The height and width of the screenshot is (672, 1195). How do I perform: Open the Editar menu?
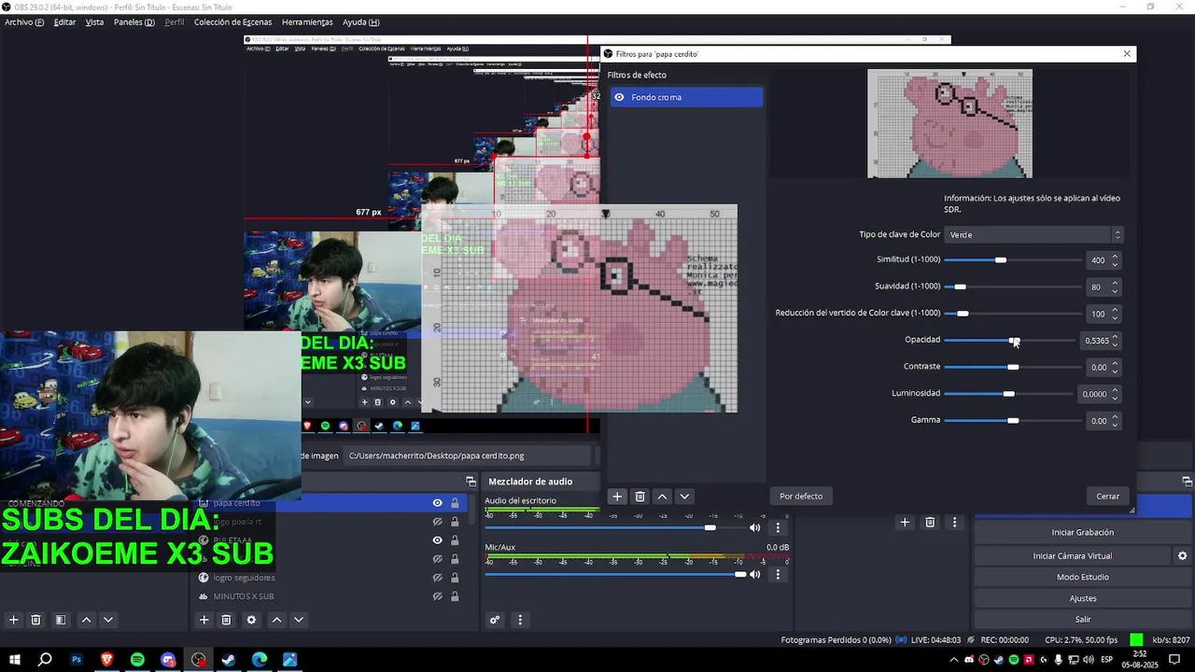(x=64, y=22)
